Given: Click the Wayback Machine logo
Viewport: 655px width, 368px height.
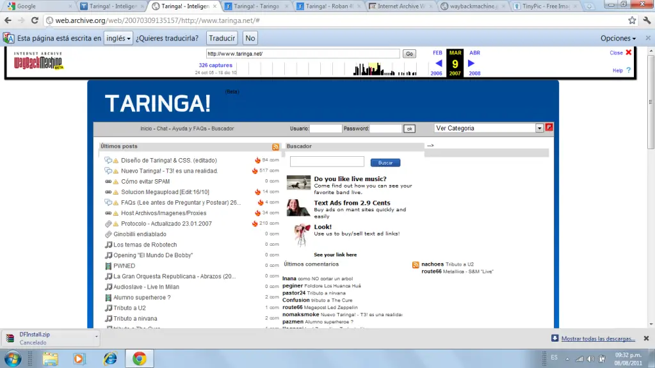Looking at the screenshot, I should (38, 61).
